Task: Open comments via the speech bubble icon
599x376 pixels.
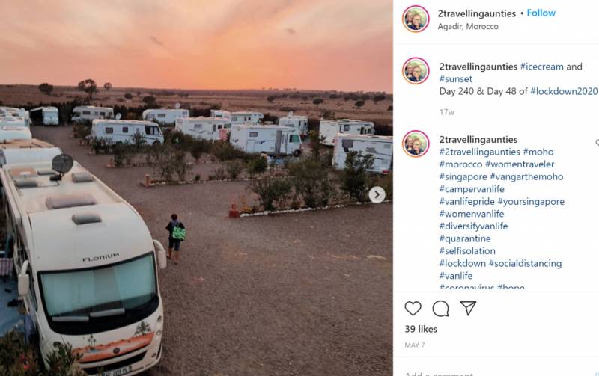Action: point(440,309)
